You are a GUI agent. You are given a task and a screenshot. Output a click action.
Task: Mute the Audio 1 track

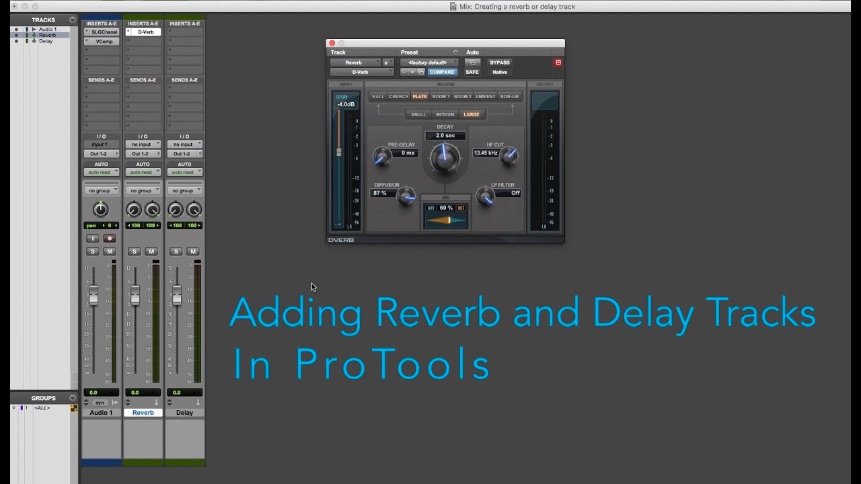(x=110, y=251)
